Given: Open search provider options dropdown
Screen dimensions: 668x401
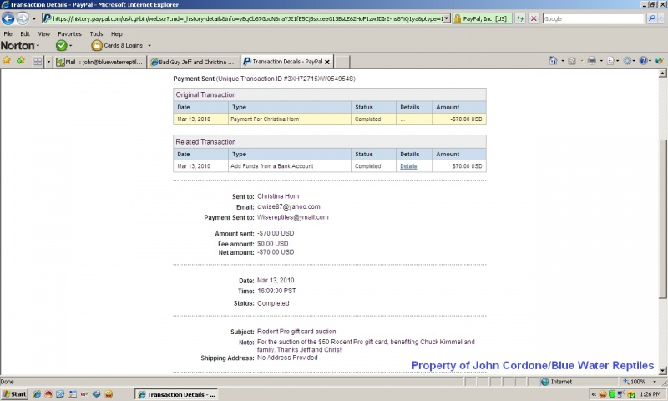Looking at the screenshot, I should (x=661, y=18).
